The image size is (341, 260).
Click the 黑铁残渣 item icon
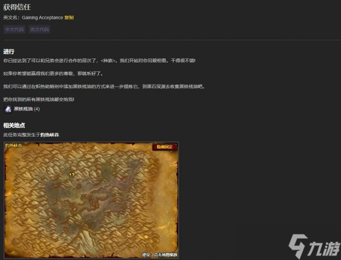tap(8, 109)
